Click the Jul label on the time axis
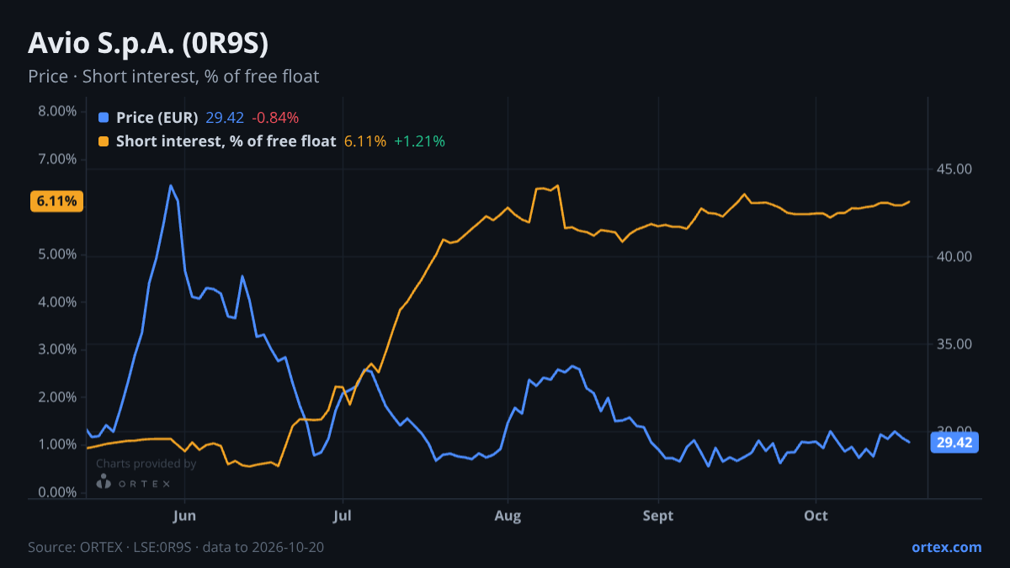This screenshot has height=568, width=1010. [342, 516]
